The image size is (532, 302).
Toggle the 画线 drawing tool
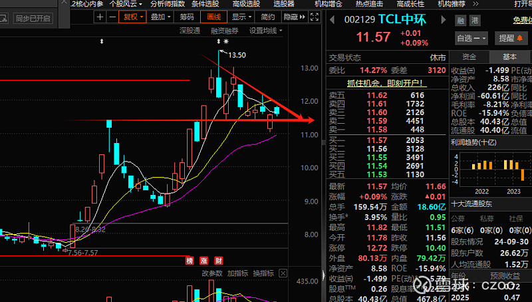(x=213, y=17)
